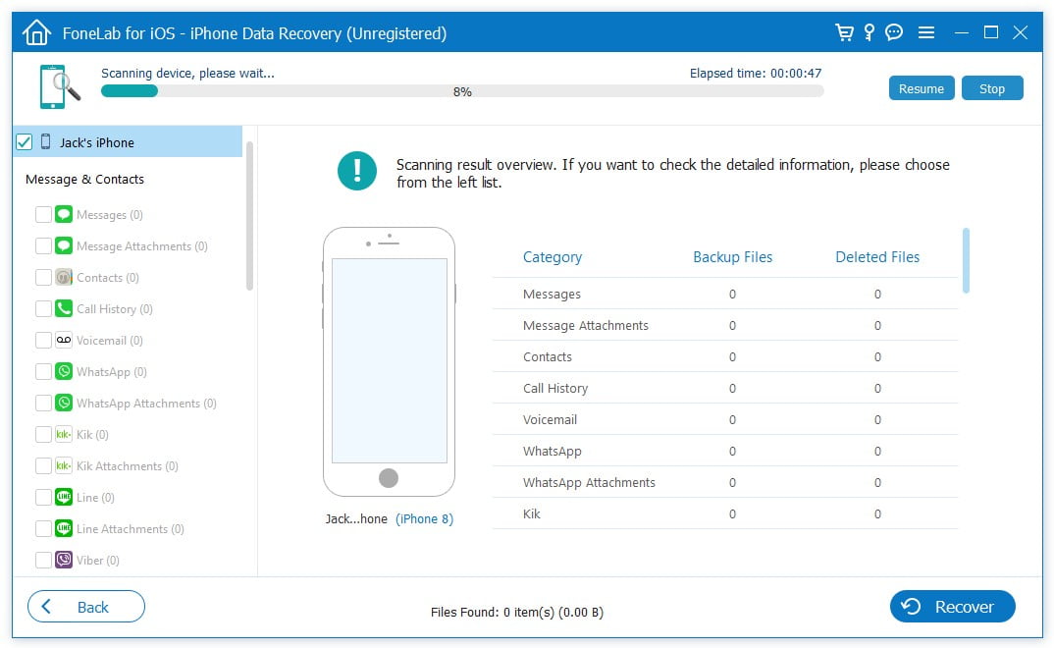Click the Resume scan button

pos(922,88)
